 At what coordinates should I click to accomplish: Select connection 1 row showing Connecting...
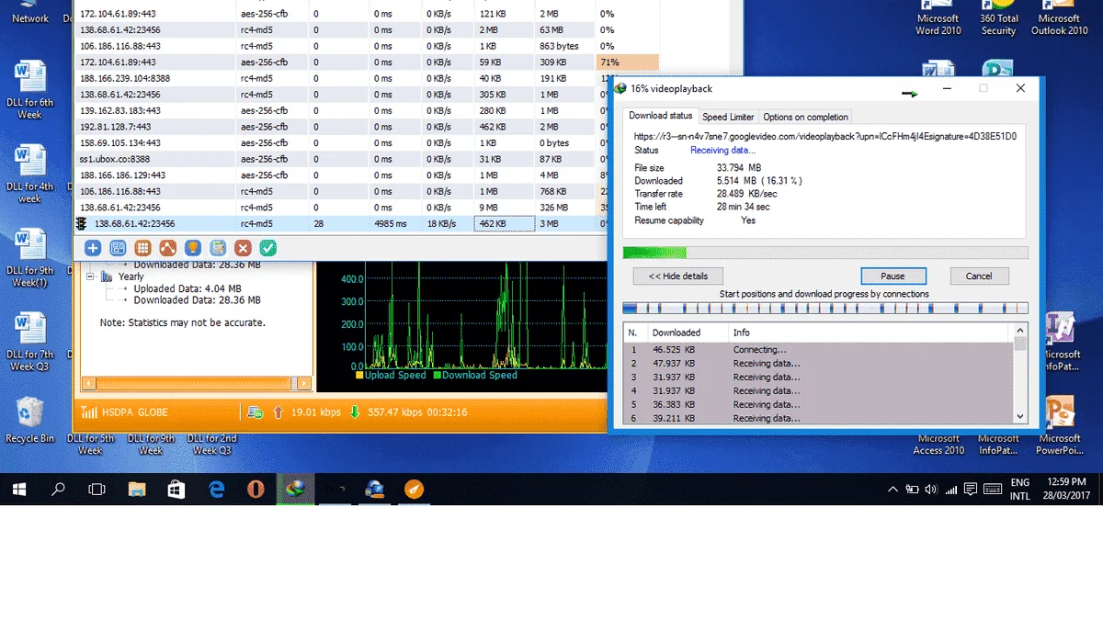(x=818, y=350)
